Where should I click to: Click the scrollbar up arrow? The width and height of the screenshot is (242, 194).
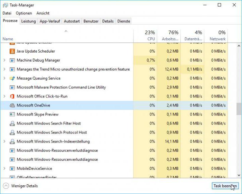[x=239, y=46]
